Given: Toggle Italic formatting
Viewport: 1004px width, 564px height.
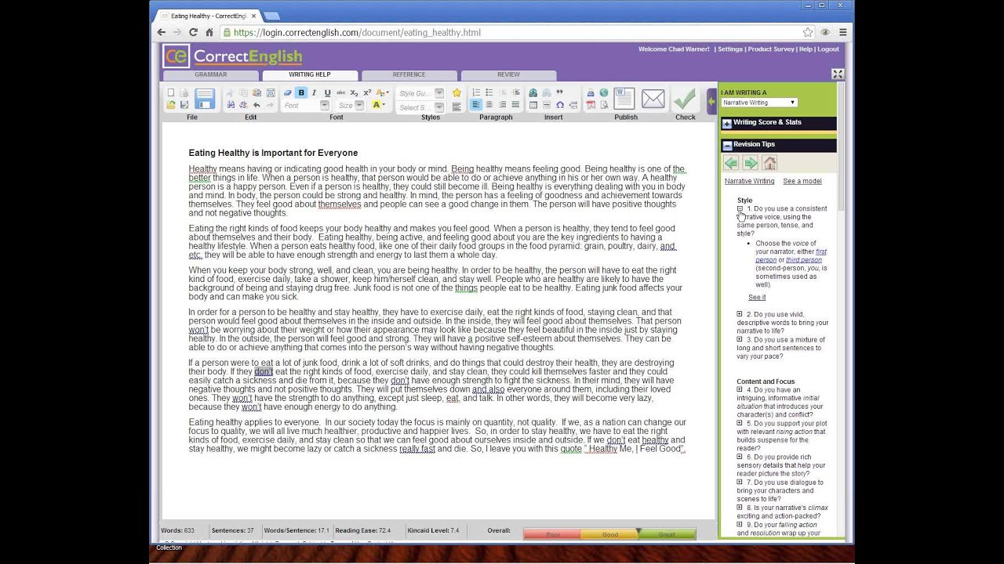Looking at the screenshot, I should [314, 92].
